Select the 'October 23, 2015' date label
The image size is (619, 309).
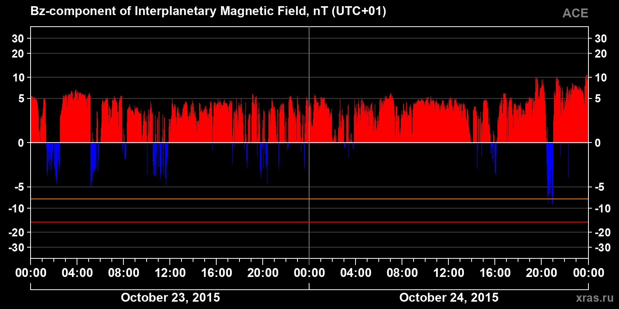[x=170, y=297]
